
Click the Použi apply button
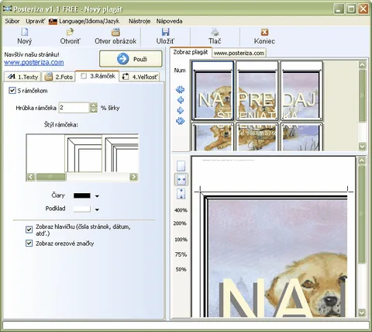coord(131,59)
